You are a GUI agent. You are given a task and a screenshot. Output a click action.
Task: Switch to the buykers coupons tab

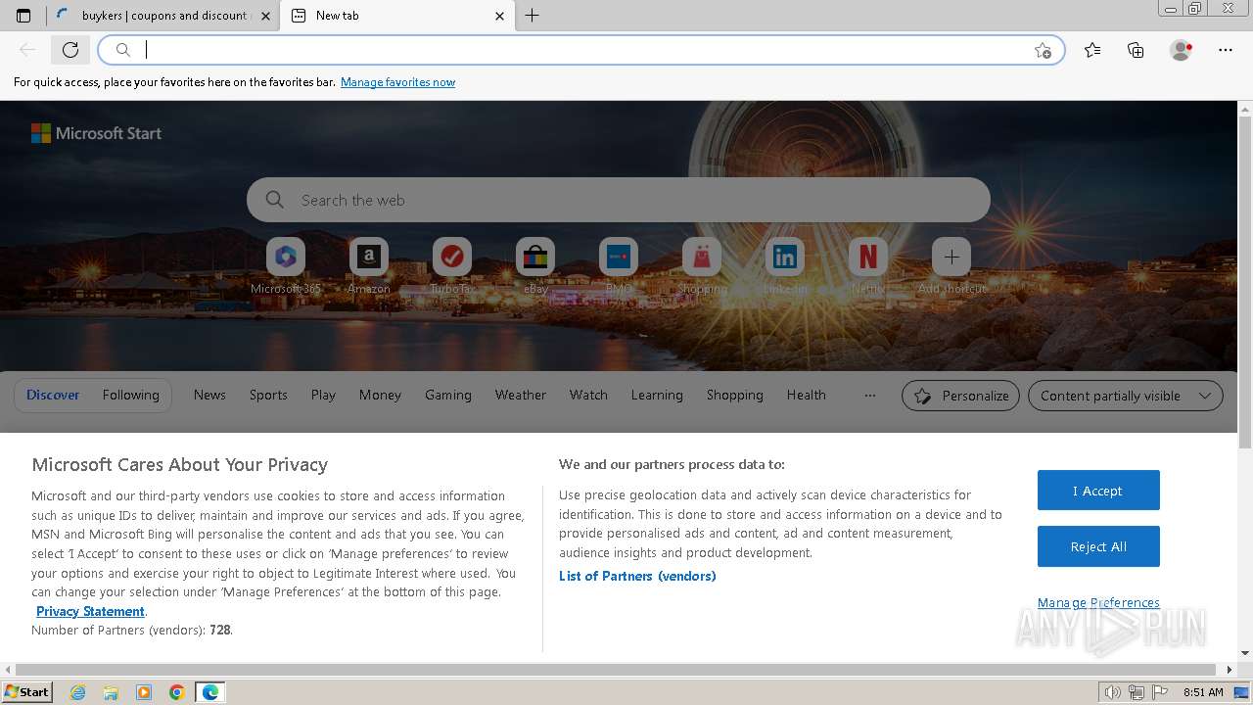coord(162,16)
